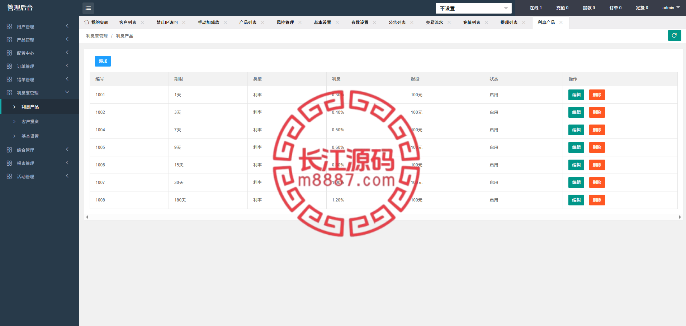Click the blue 添加 button

[x=103, y=61]
